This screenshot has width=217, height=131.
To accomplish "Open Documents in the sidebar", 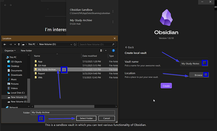I will (x=15, y=70).
